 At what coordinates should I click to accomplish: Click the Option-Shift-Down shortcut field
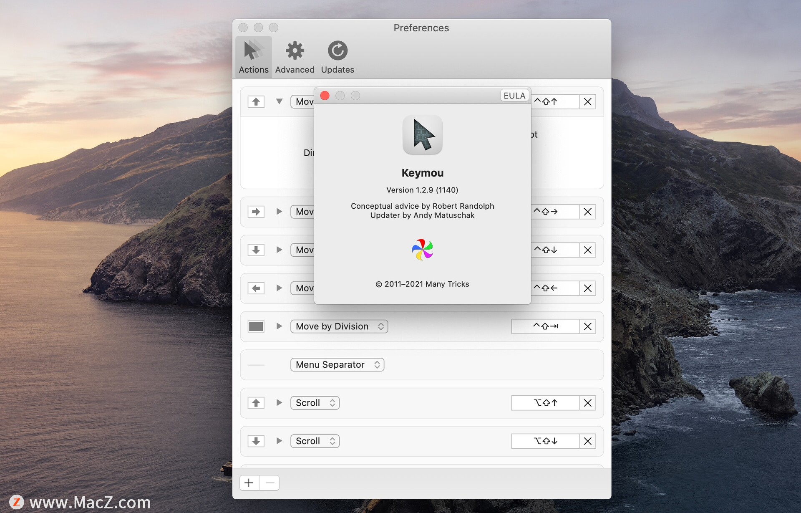pyautogui.click(x=545, y=441)
